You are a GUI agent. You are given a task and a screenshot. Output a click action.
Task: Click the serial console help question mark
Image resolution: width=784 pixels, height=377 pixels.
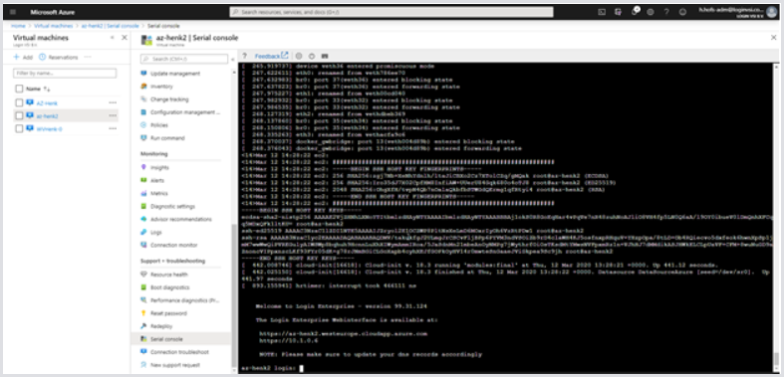244,56
